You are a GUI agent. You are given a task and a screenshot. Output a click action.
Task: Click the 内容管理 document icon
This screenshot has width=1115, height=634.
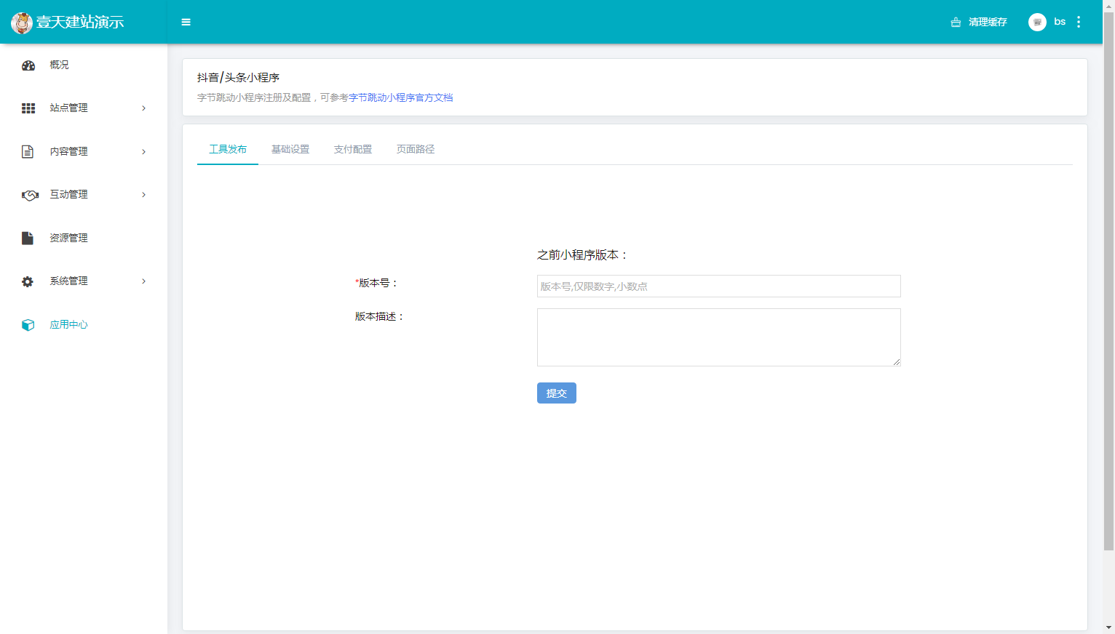28,151
